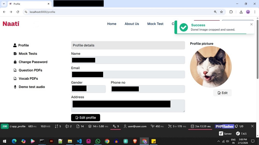Open Twig panel 492 ms
Viewport: 259px width, 145px height.
[x=157, y=126]
